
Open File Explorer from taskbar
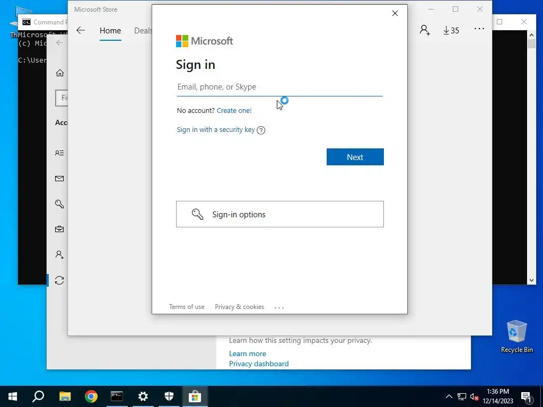tap(65, 396)
